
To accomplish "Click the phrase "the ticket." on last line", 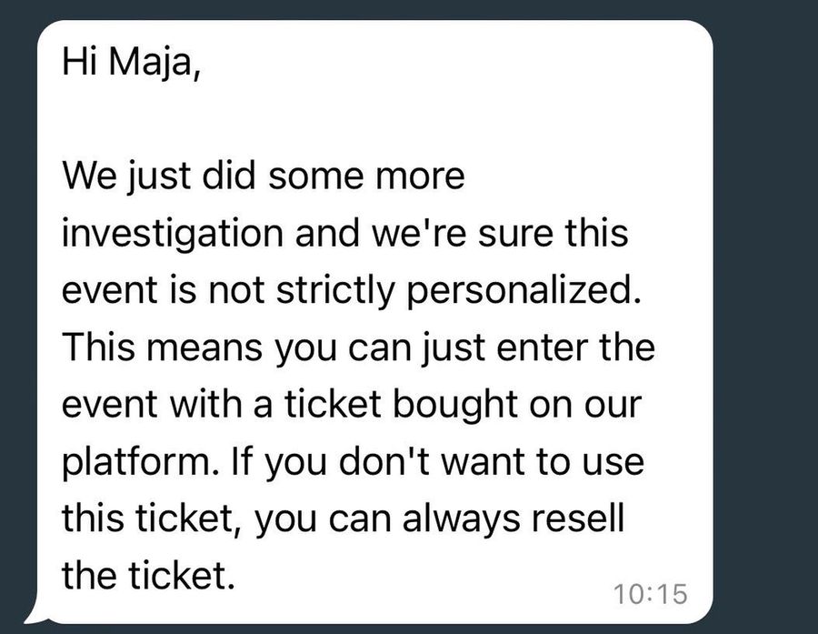I will pyautogui.click(x=149, y=576).
